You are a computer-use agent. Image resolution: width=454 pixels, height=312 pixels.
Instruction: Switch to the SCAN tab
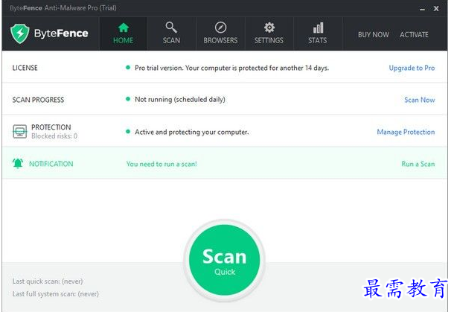(172, 34)
